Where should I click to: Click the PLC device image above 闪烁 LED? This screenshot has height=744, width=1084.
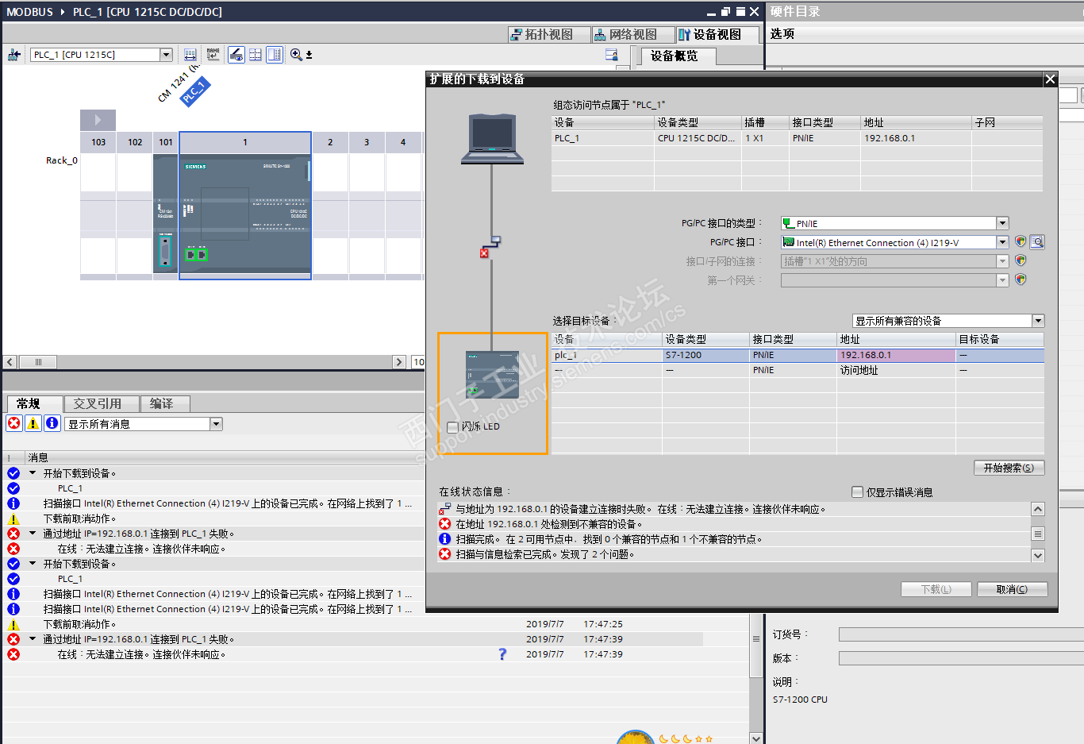[x=492, y=374]
